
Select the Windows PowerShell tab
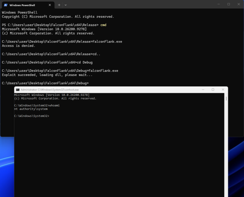click(x=28, y=5)
